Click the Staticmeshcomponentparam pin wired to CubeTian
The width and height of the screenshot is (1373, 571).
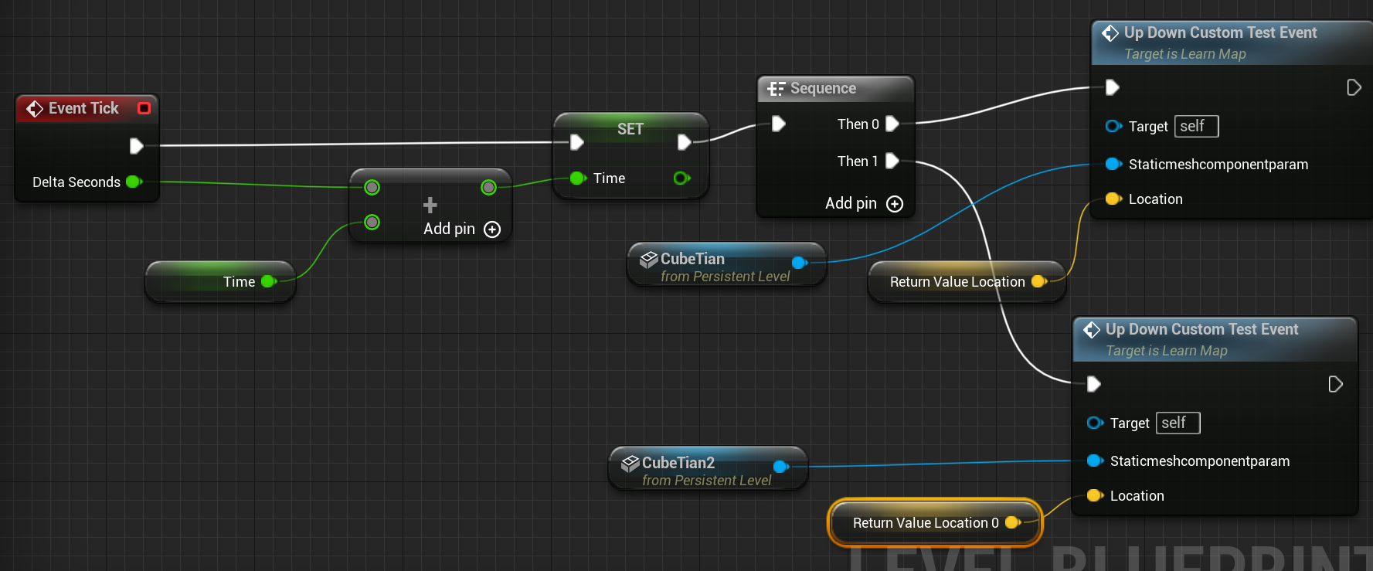tap(1113, 164)
